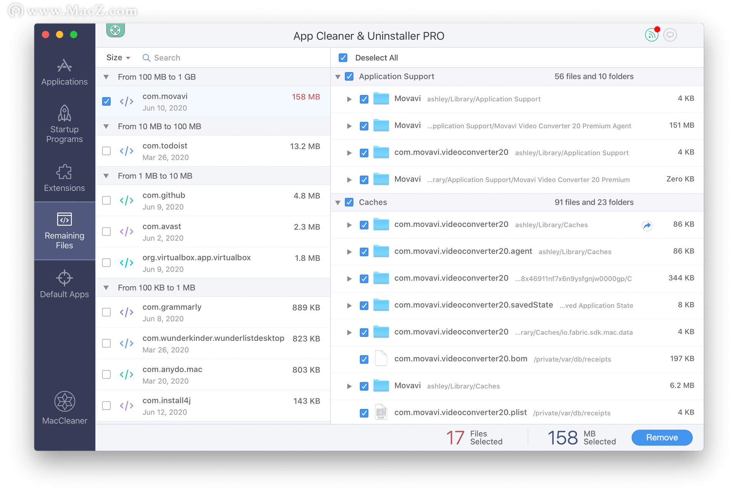Image resolution: width=738 pixels, height=496 pixels.
Task: Reveal com.movavi.videoconverter20 cache via share arrow
Action: coord(647,226)
